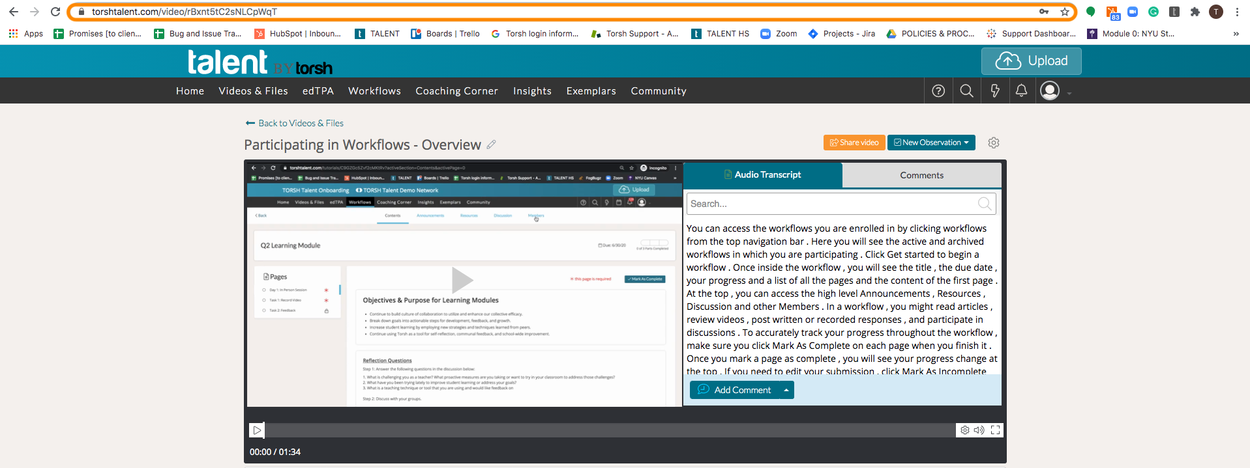Viewport: 1250px width, 468px height.
Task: Open the Coaching Corner menu item
Action: (x=456, y=91)
